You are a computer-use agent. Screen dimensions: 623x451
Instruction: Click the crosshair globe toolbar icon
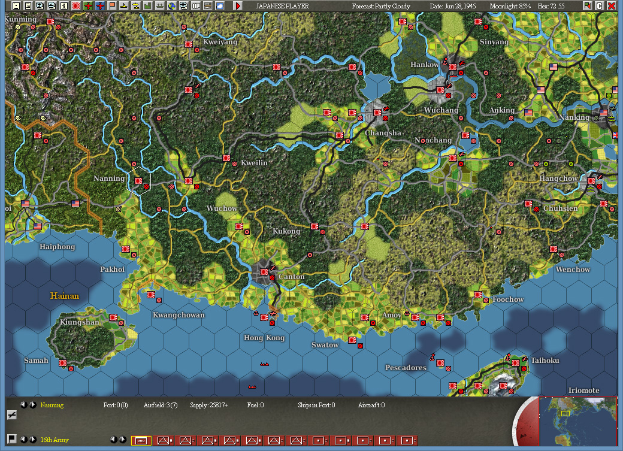183,5
